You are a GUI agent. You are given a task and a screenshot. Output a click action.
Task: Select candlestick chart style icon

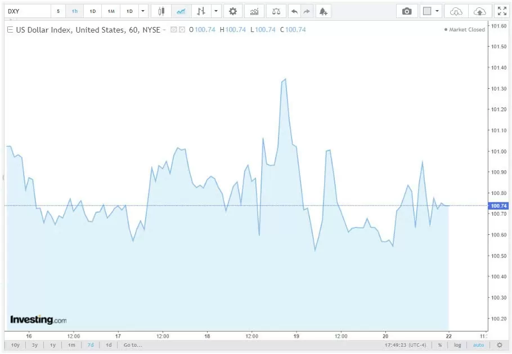click(161, 11)
